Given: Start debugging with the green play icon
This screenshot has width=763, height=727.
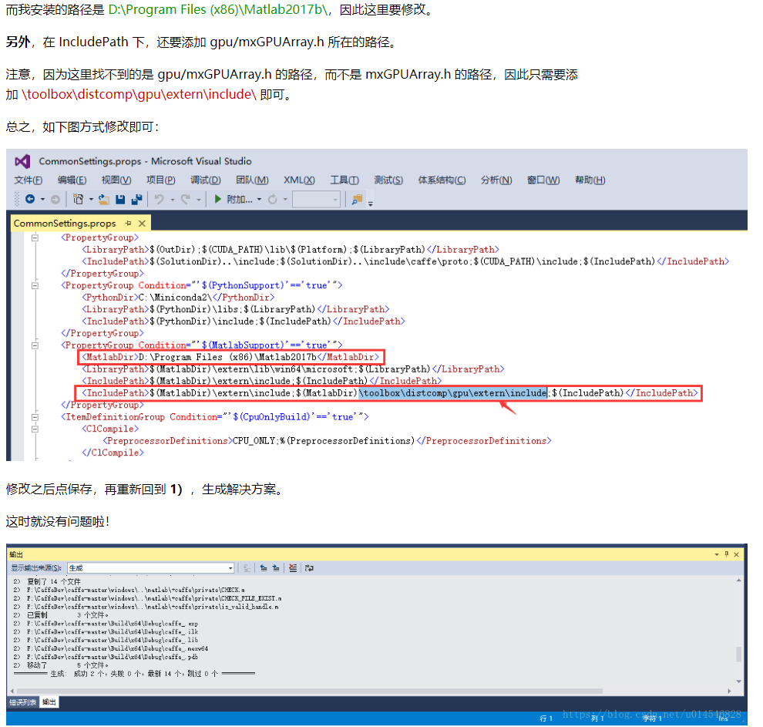Looking at the screenshot, I should coord(218,200).
